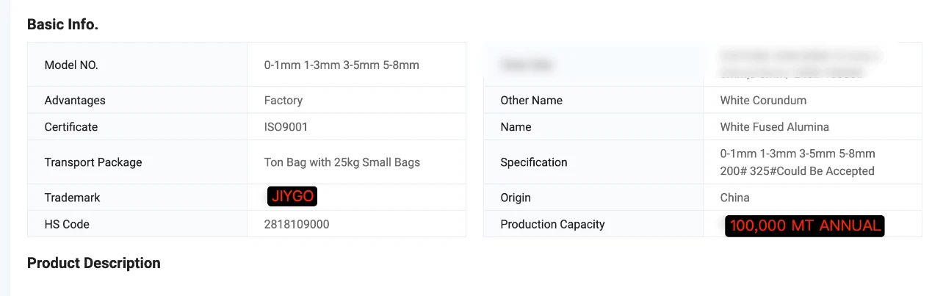Click the 'Production Capacity' label
932x296 pixels.
(552, 224)
